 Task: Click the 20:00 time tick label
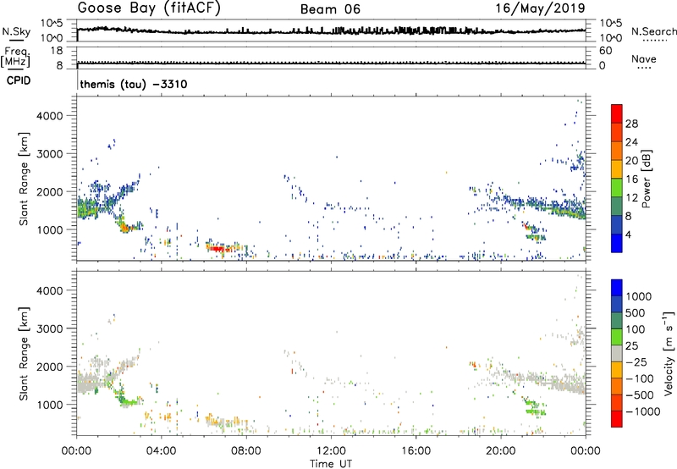coord(500,451)
